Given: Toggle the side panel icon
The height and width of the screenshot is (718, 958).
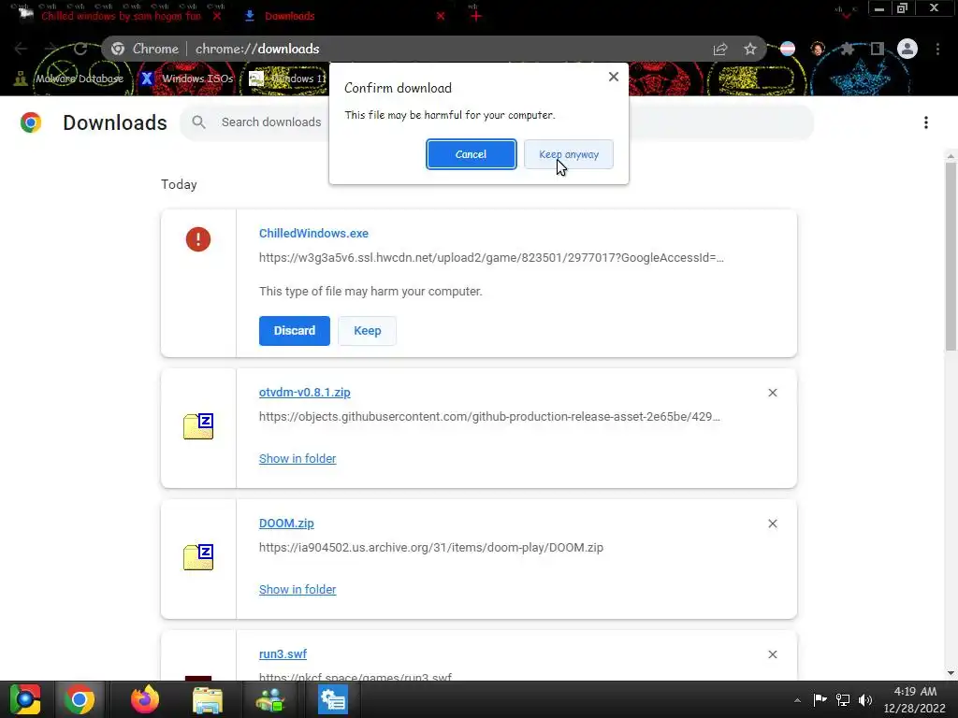Looking at the screenshot, I should point(878,49).
